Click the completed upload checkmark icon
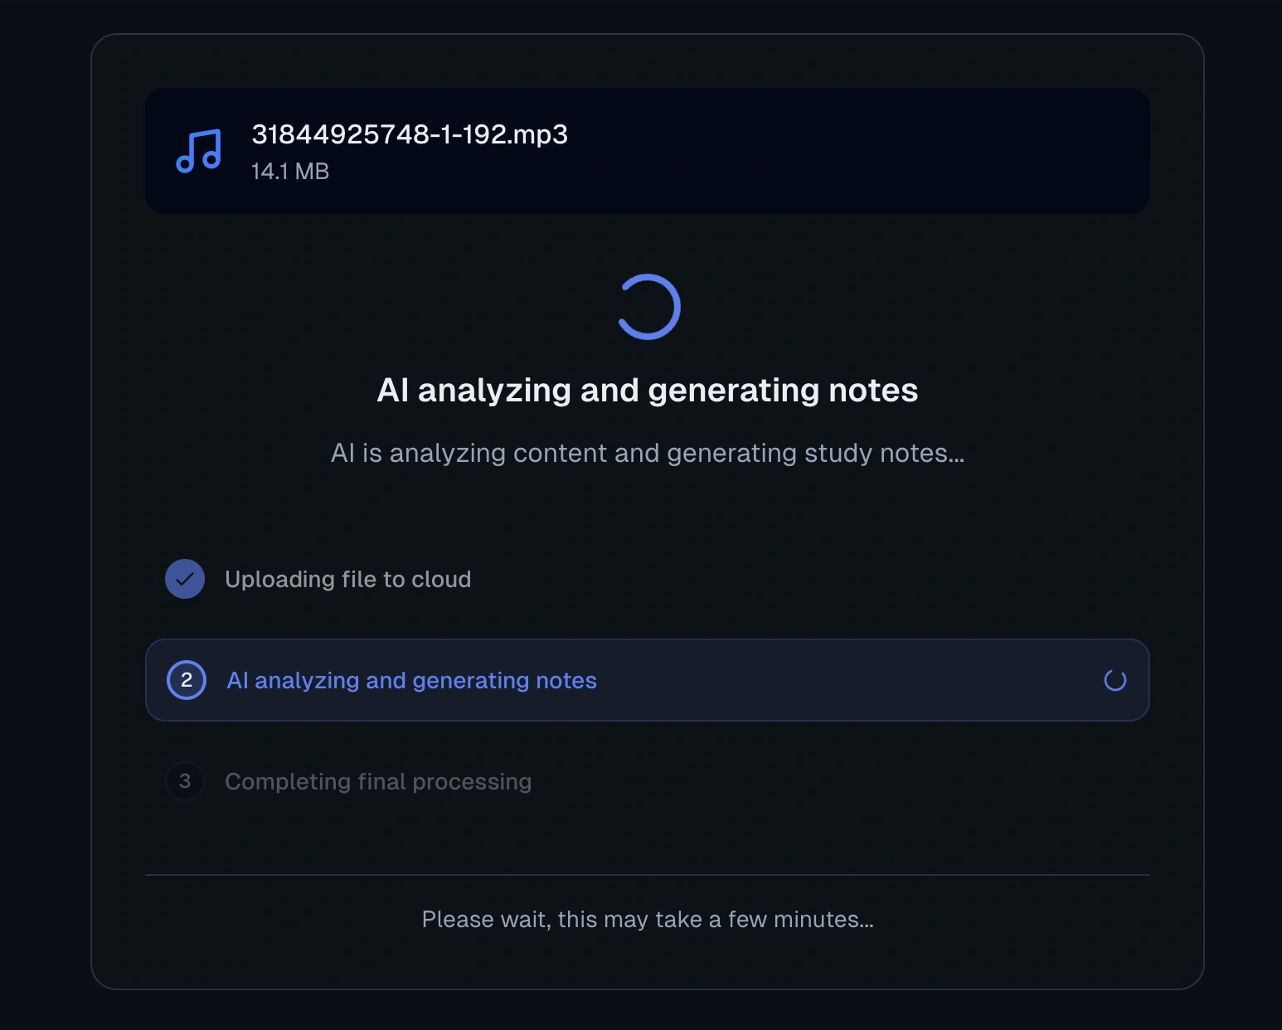1282x1030 pixels. coord(185,579)
